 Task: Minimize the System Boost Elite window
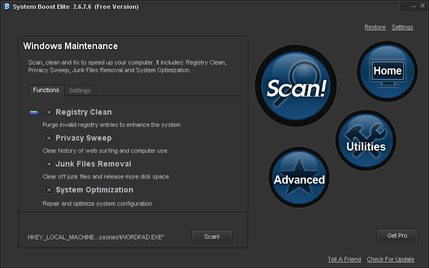pos(414,6)
